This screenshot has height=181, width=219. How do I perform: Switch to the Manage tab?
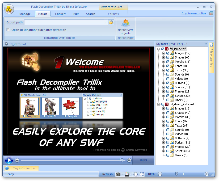(25, 14)
